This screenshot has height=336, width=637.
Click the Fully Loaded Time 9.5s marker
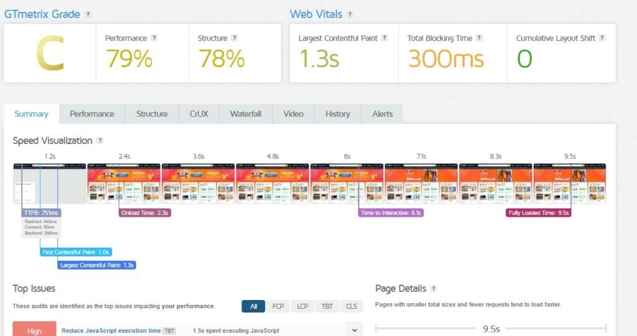click(x=538, y=212)
